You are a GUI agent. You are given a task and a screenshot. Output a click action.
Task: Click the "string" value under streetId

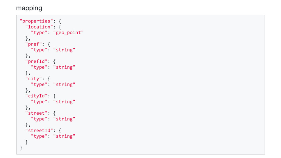pos(64,136)
